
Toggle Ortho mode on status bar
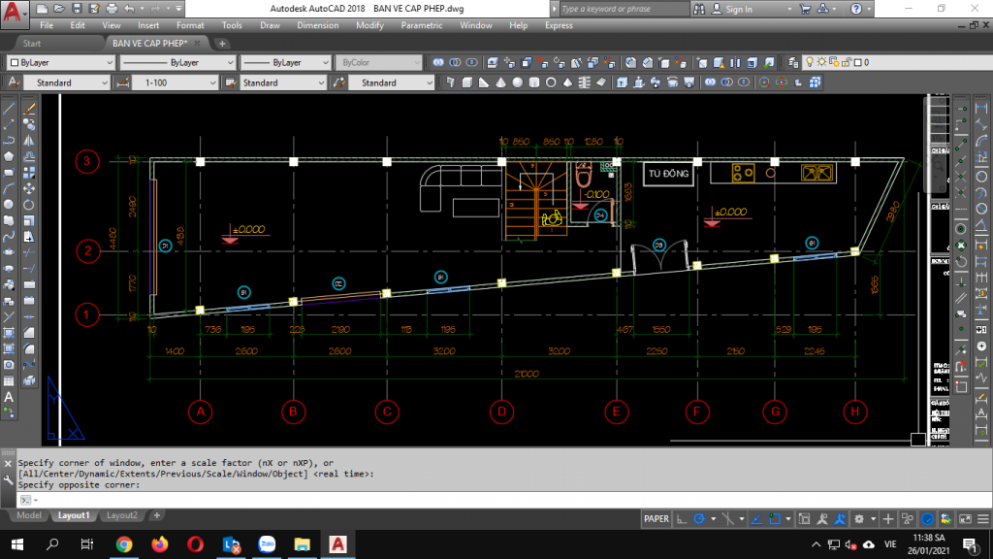pos(682,519)
